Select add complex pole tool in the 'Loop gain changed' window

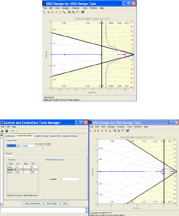pos(102,131)
